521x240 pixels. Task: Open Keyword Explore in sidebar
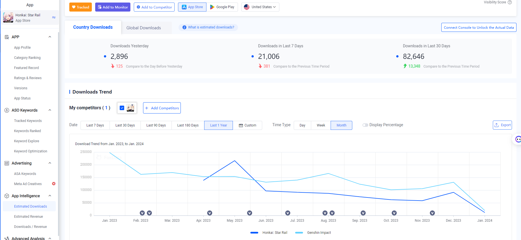point(27,141)
